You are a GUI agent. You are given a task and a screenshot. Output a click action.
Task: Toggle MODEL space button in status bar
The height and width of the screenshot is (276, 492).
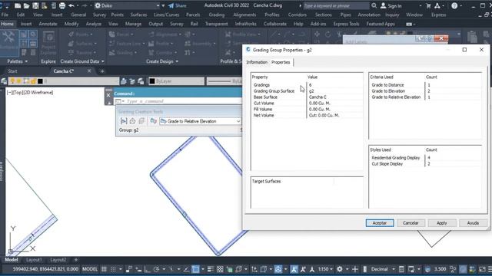90,269
